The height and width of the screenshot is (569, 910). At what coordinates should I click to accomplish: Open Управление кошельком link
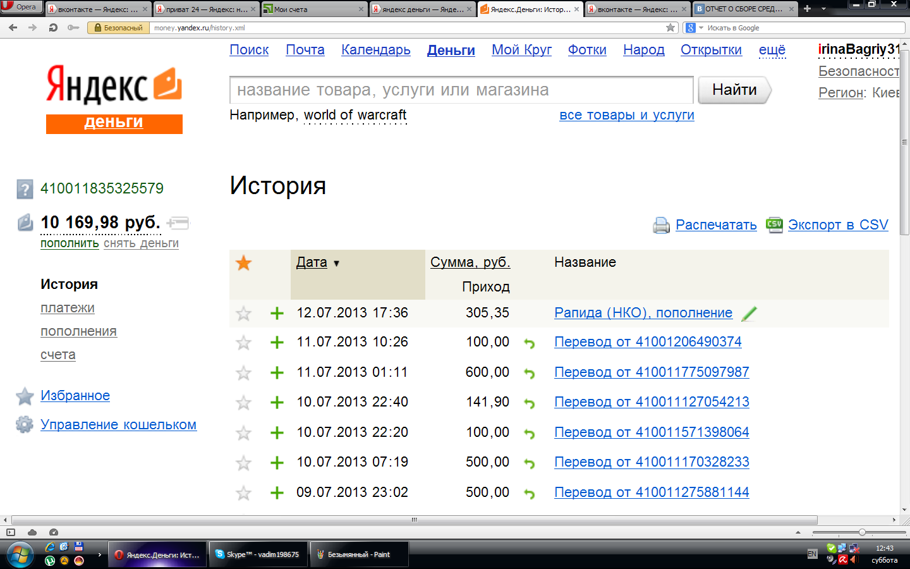coord(118,425)
